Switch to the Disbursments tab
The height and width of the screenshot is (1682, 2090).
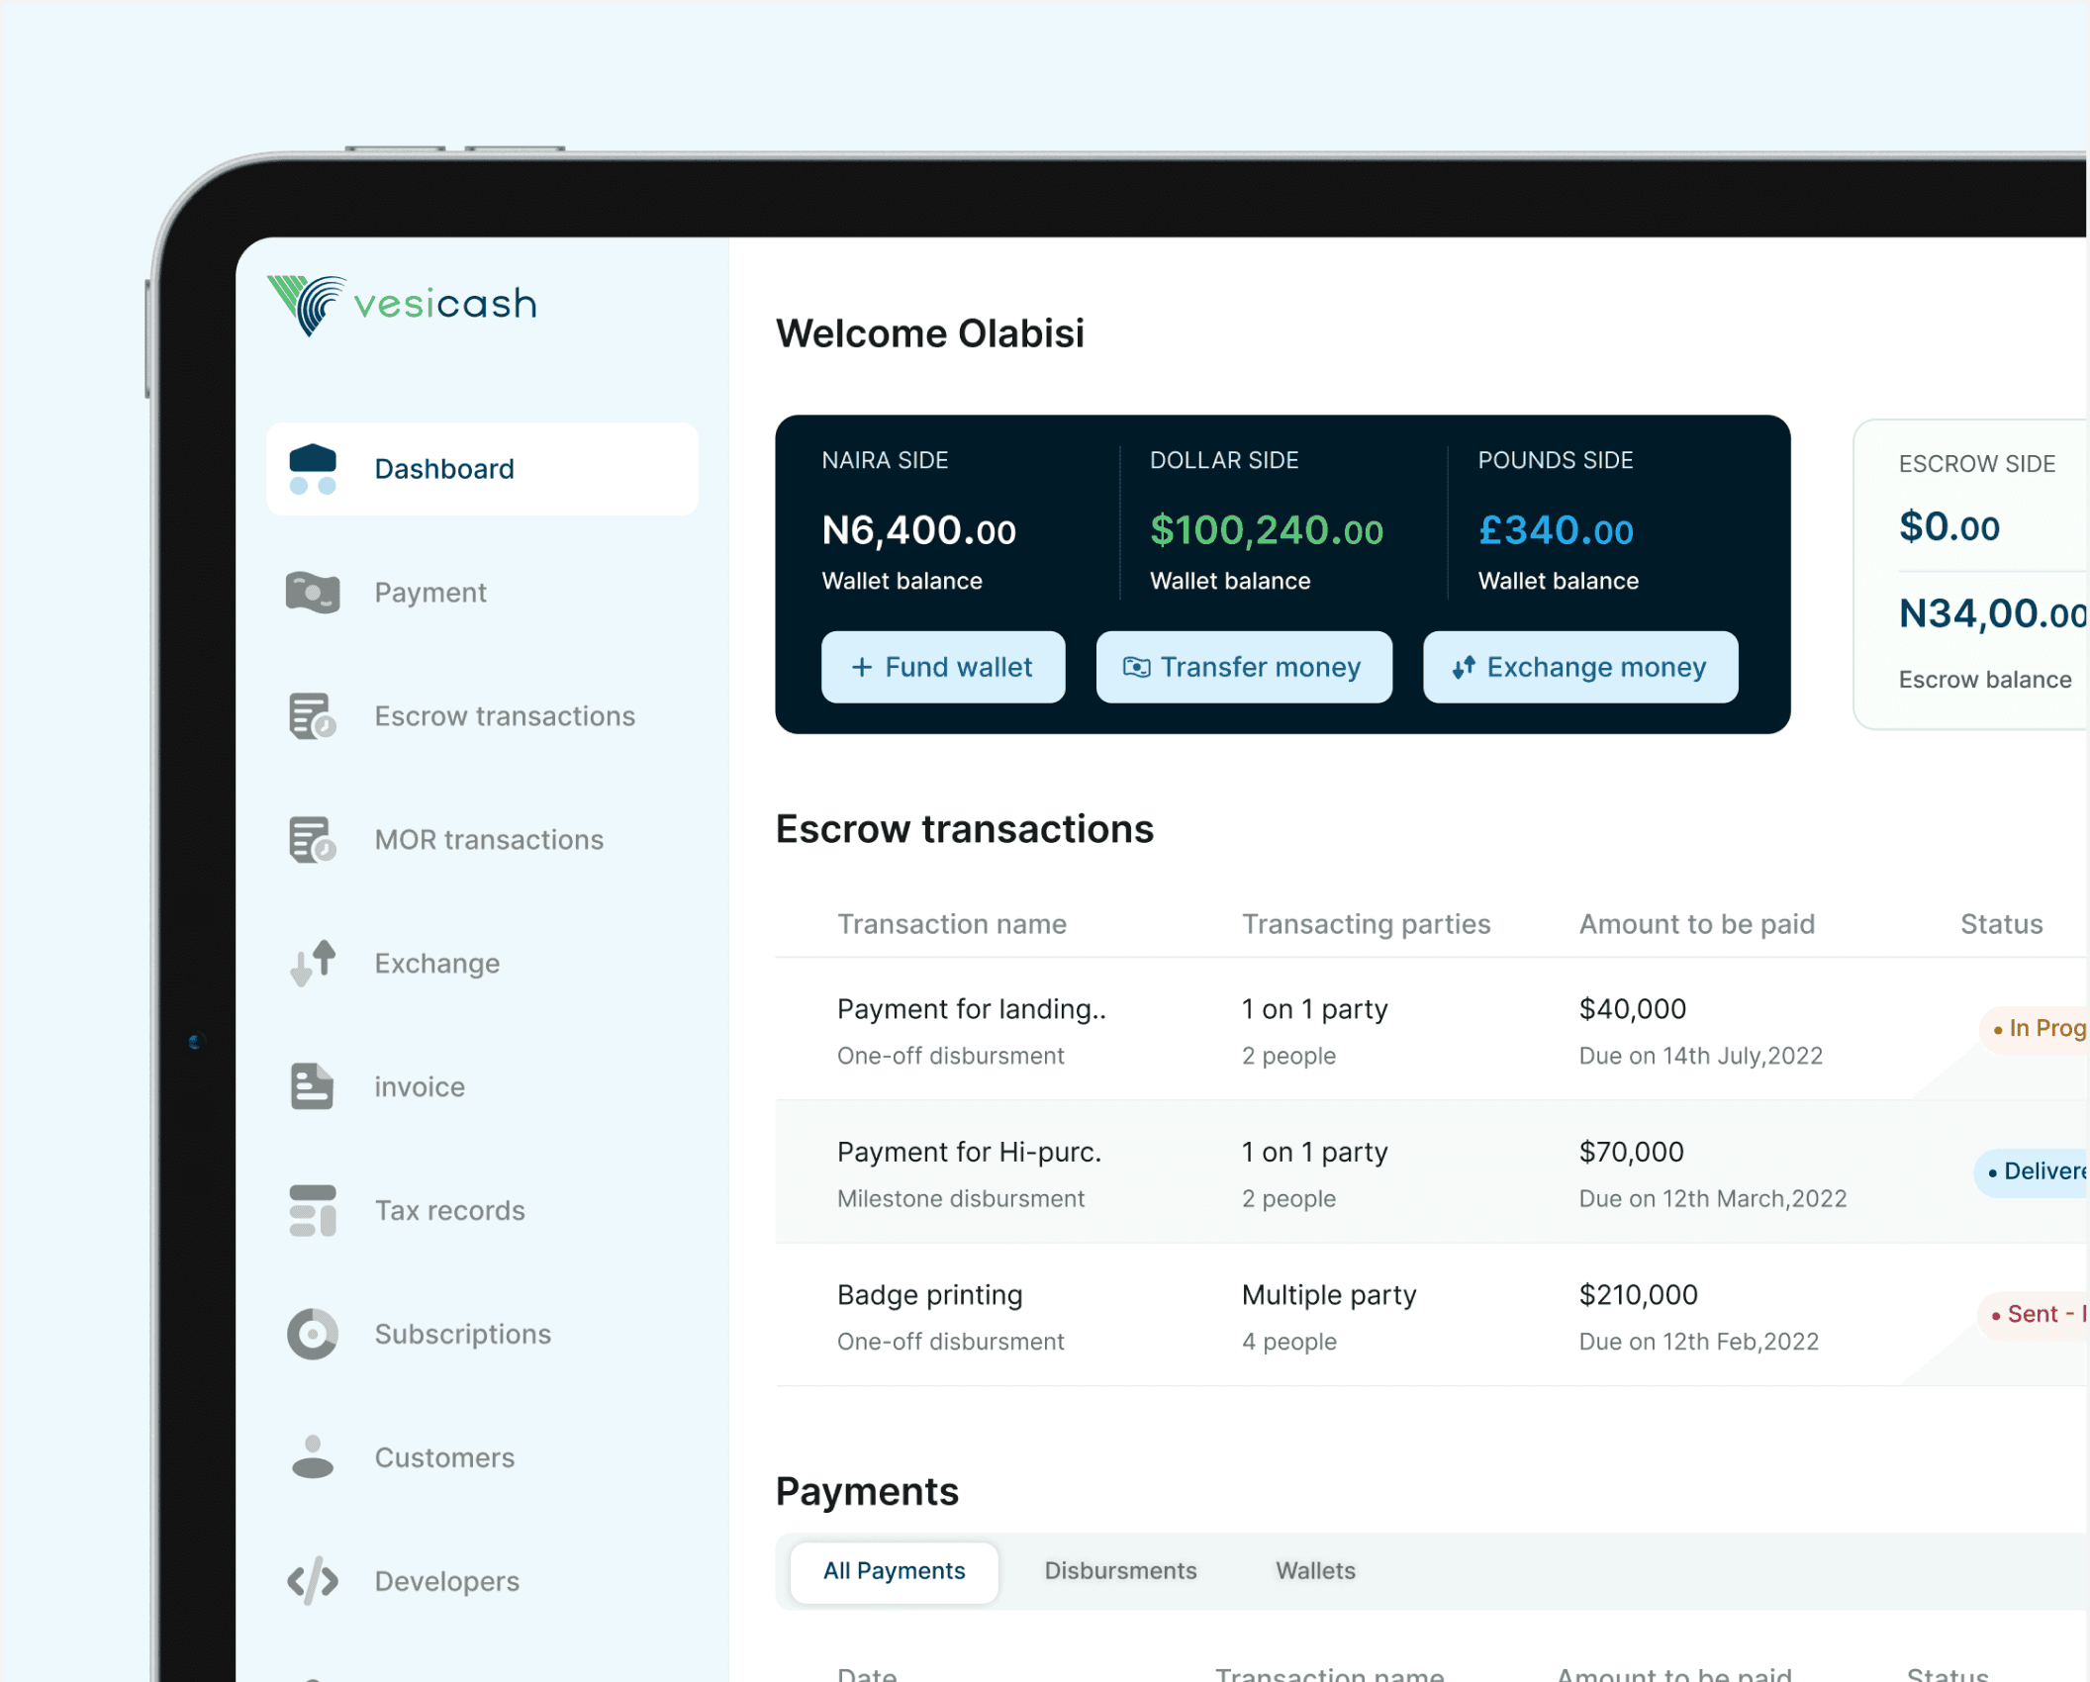pyautogui.click(x=1120, y=1571)
